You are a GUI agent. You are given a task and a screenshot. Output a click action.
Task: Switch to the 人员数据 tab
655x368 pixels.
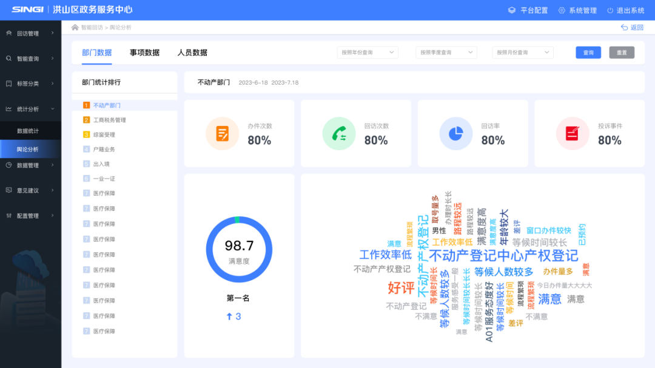(x=192, y=53)
